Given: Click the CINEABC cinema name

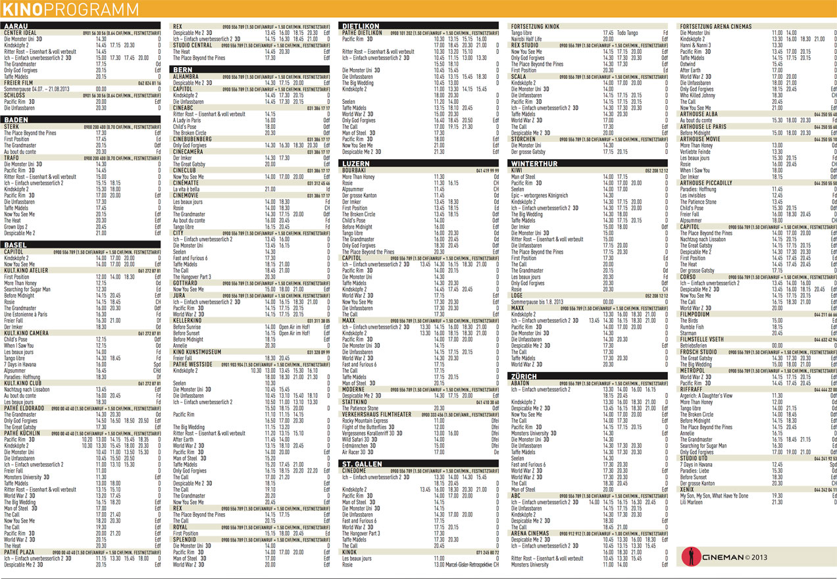Looking at the screenshot, I should click(x=184, y=108).
